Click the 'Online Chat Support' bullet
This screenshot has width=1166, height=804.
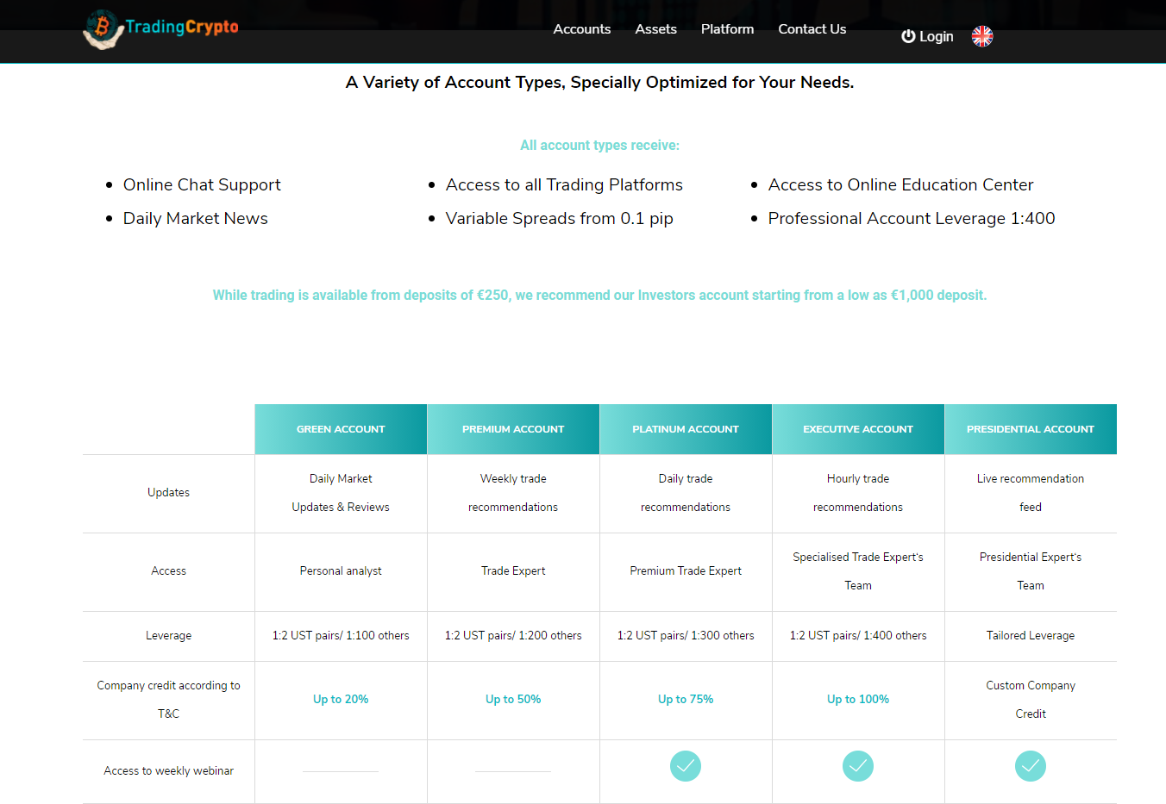click(202, 184)
